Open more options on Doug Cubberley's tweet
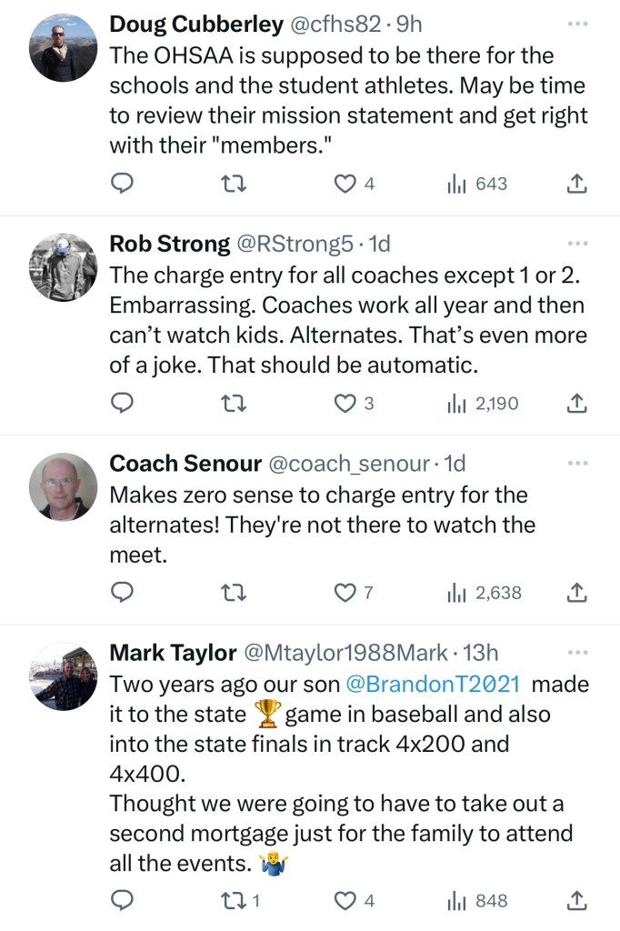This screenshot has width=620, height=931. [x=577, y=25]
